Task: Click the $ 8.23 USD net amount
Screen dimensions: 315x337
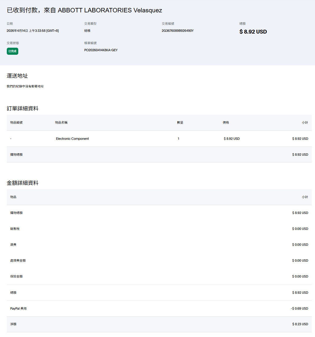Action: coord(300,324)
